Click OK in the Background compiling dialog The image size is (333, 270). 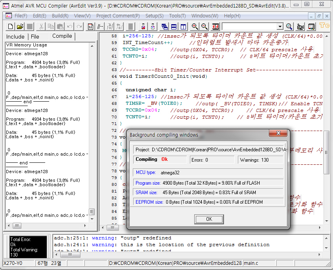point(209,219)
